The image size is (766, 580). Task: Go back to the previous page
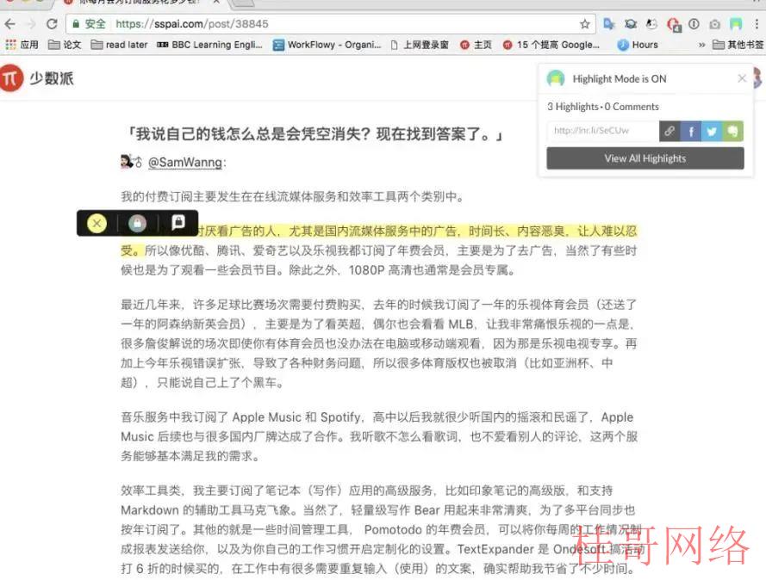tap(9, 24)
